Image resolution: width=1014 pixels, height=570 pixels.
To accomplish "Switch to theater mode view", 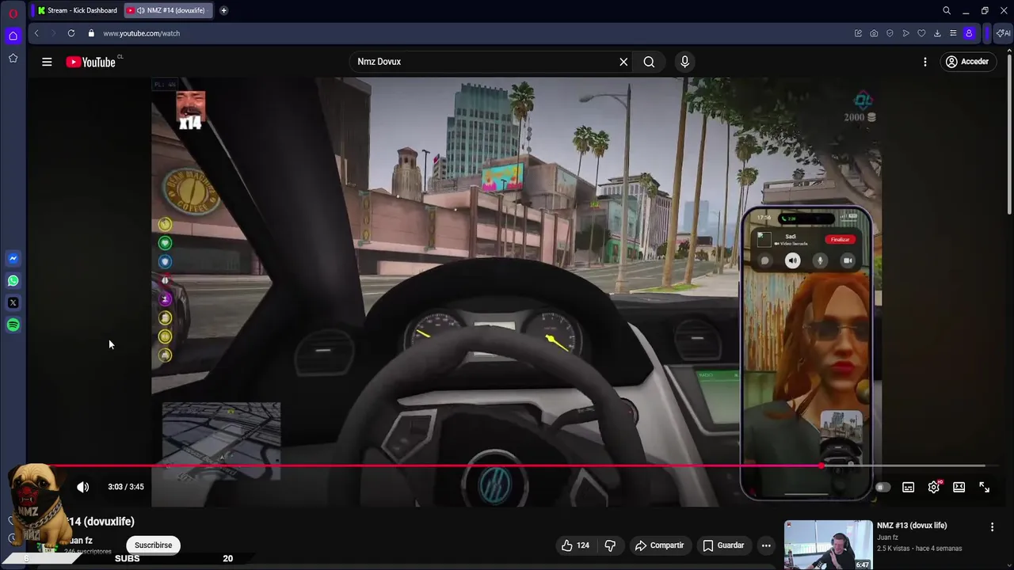I will pos(959,488).
